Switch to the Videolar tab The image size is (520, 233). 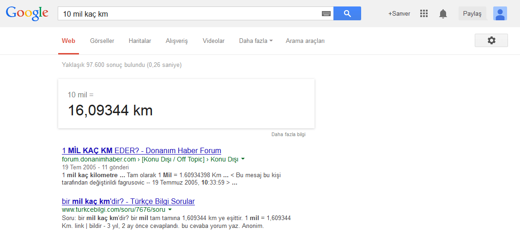[x=213, y=41]
